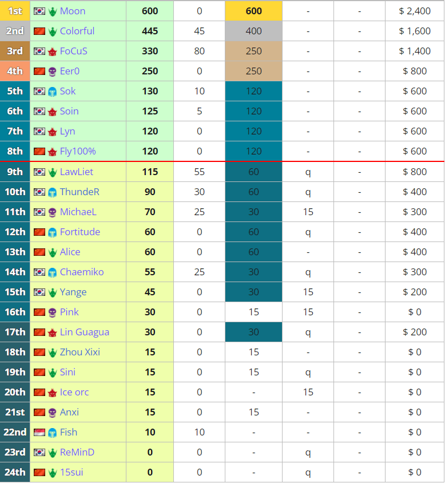The image size is (445, 483).
Task: Click the China flag beside 15sui
Action: point(39,472)
